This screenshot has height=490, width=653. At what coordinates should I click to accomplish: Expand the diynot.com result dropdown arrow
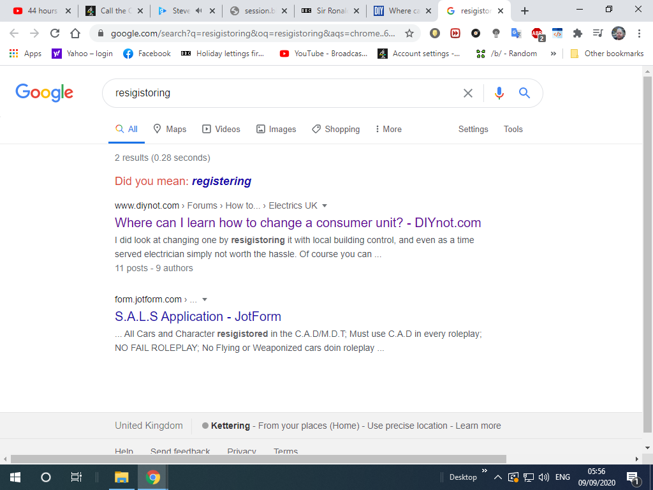pyautogui.click(x=325, y=205)
